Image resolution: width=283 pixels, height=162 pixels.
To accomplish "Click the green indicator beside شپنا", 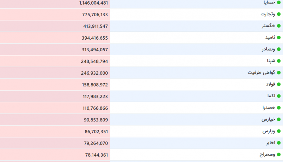I will (x=279, y=61).
